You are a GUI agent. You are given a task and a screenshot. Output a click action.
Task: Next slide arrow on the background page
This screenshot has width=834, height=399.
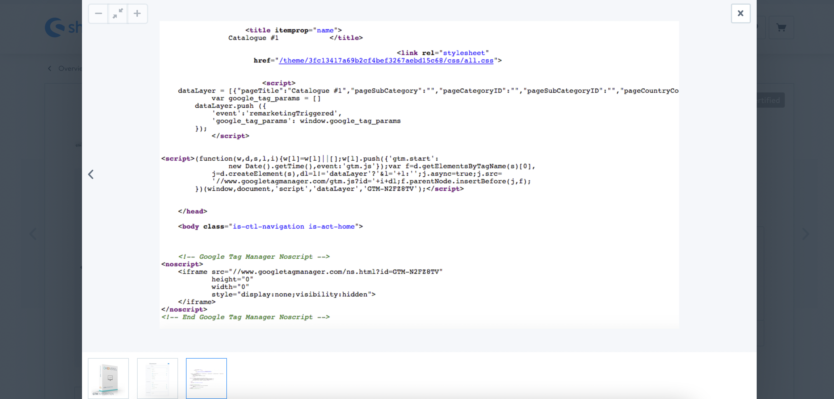click(806, 234)
